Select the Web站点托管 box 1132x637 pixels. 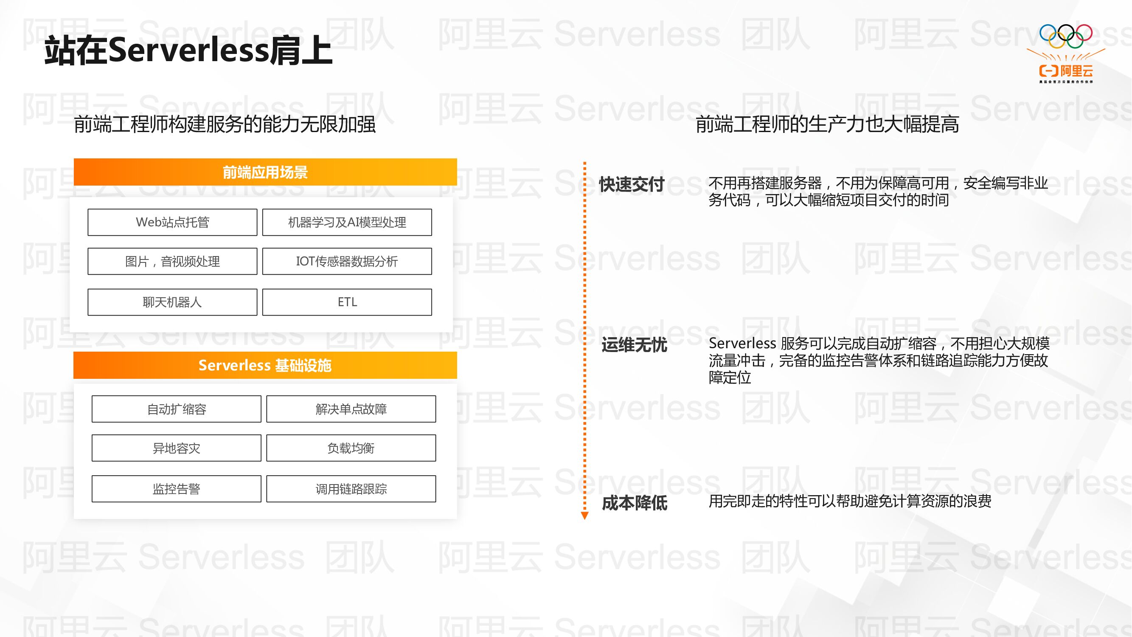172,223
